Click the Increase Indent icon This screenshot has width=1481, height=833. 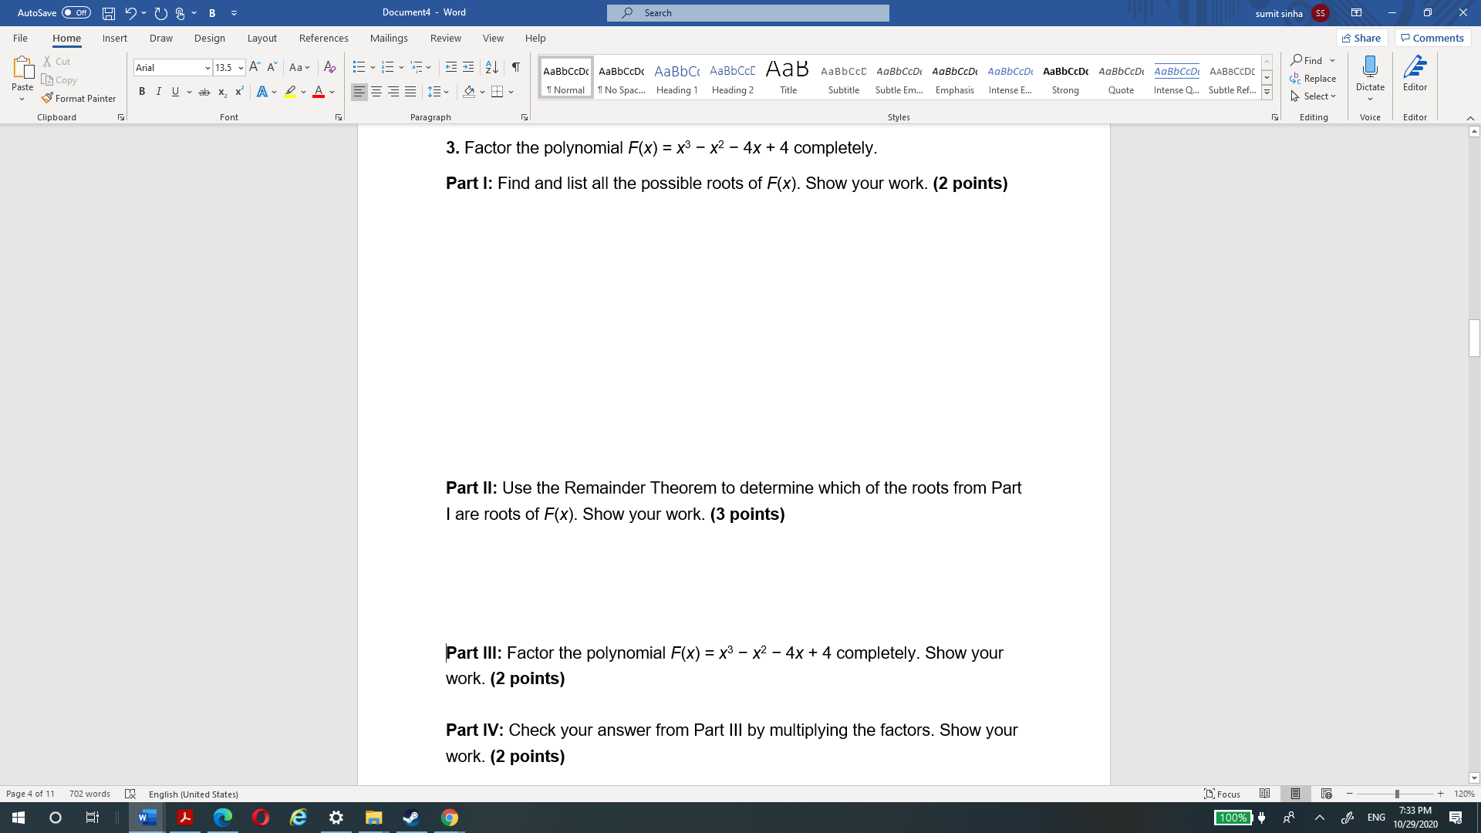pos(468,66)
